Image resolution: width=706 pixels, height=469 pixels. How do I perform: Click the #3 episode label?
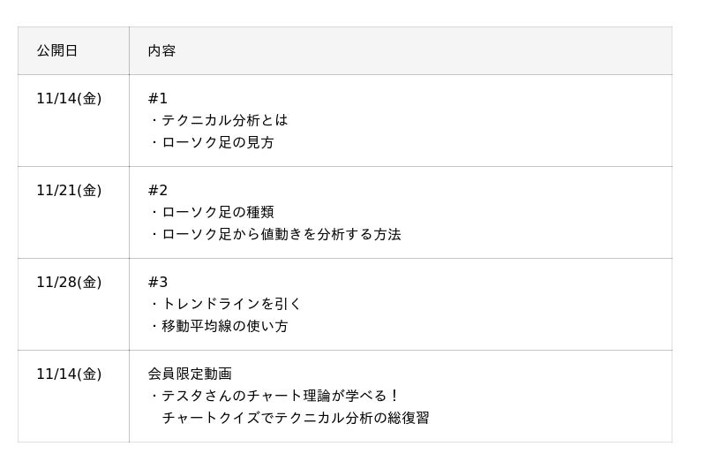pyautogui.click(x=158, y=283)
